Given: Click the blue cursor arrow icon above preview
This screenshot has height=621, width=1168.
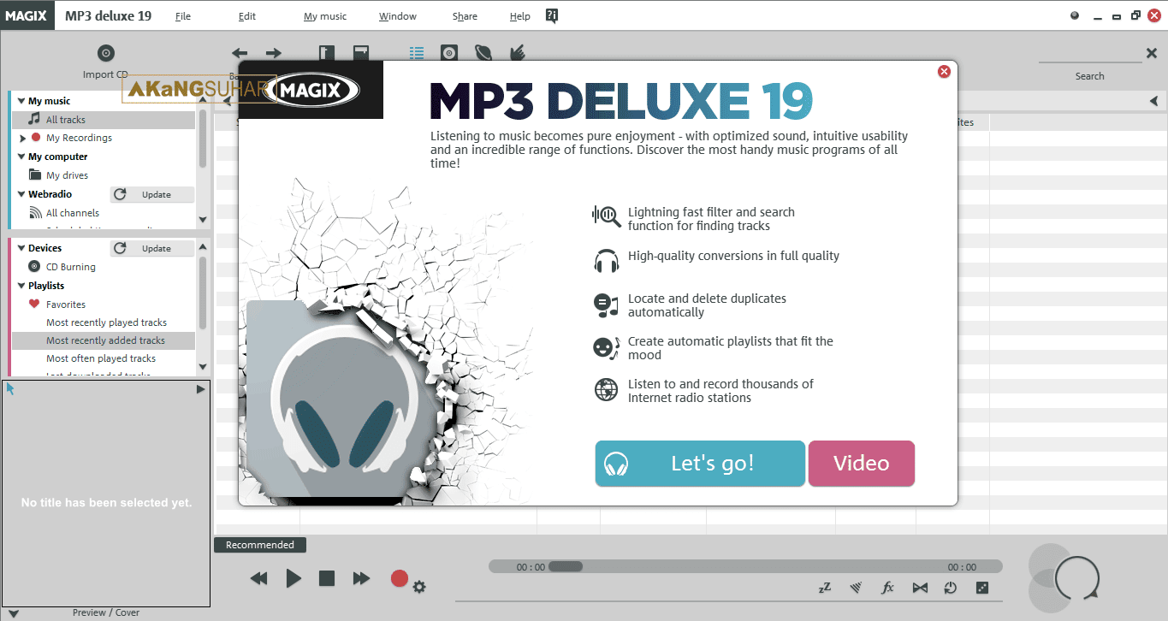Looking at the screenshot, I should (10, 389).
